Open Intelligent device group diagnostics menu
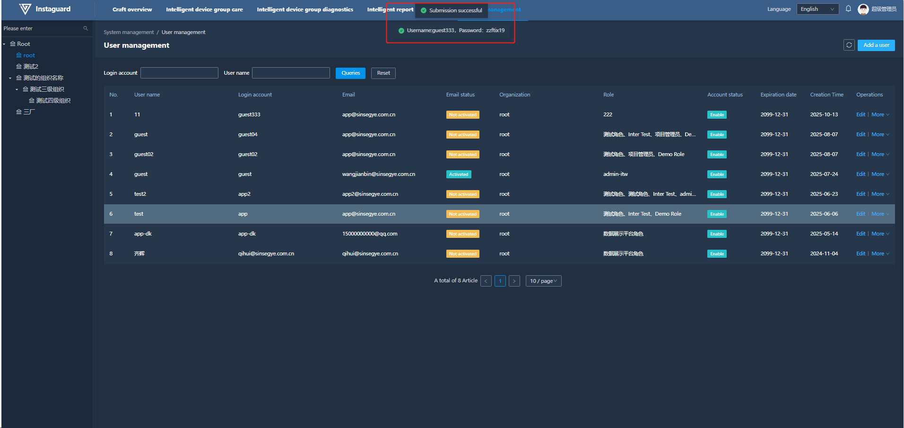 tap(304, 9)
